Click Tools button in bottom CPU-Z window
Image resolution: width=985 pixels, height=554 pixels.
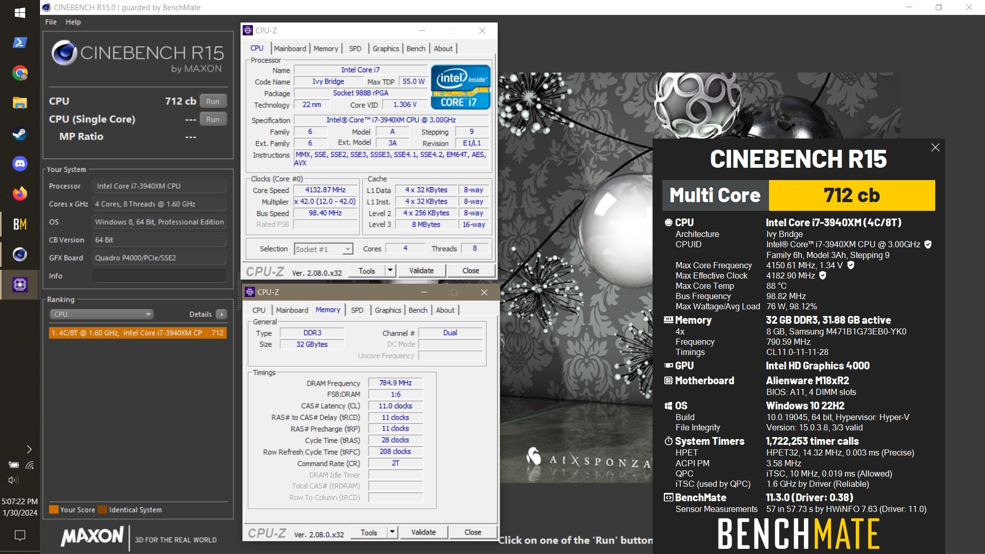(x=369, y=532)
